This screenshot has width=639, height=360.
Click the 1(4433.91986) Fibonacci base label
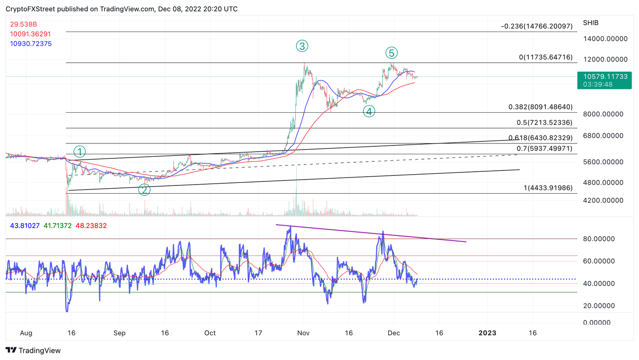pos(547,188)
